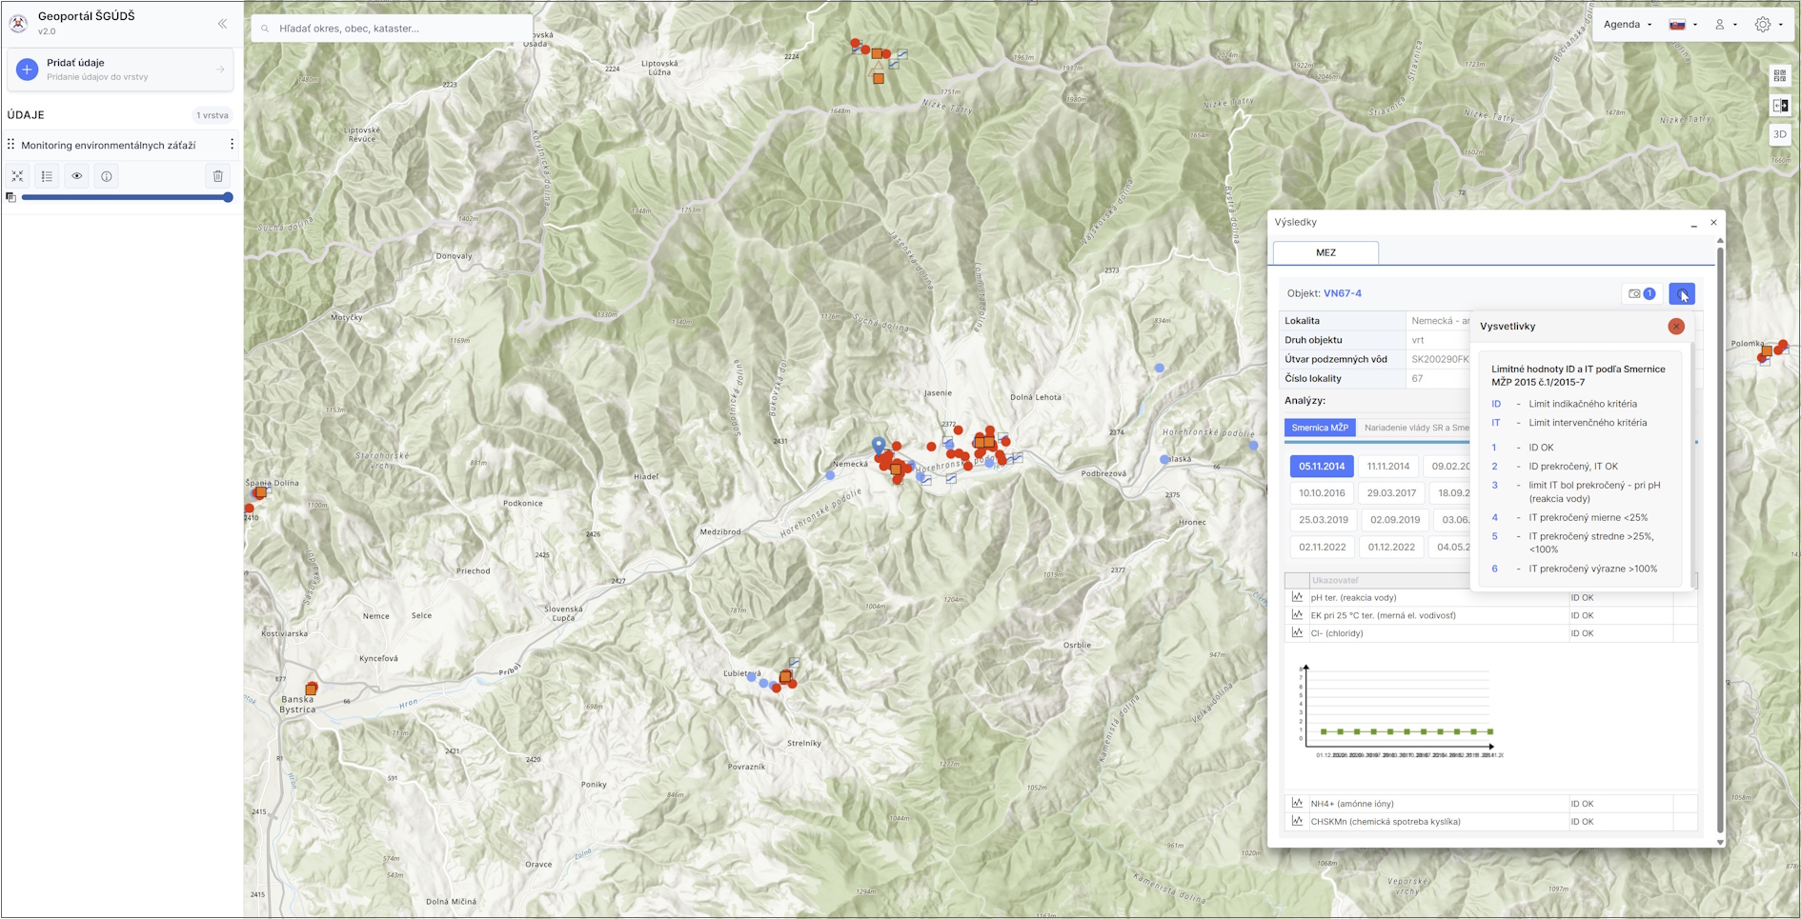Image resolution: width=1801 pixels, height=919 pixels.
Task: Collapse the left sidebar with double-chevron
Action: [222, 24]
